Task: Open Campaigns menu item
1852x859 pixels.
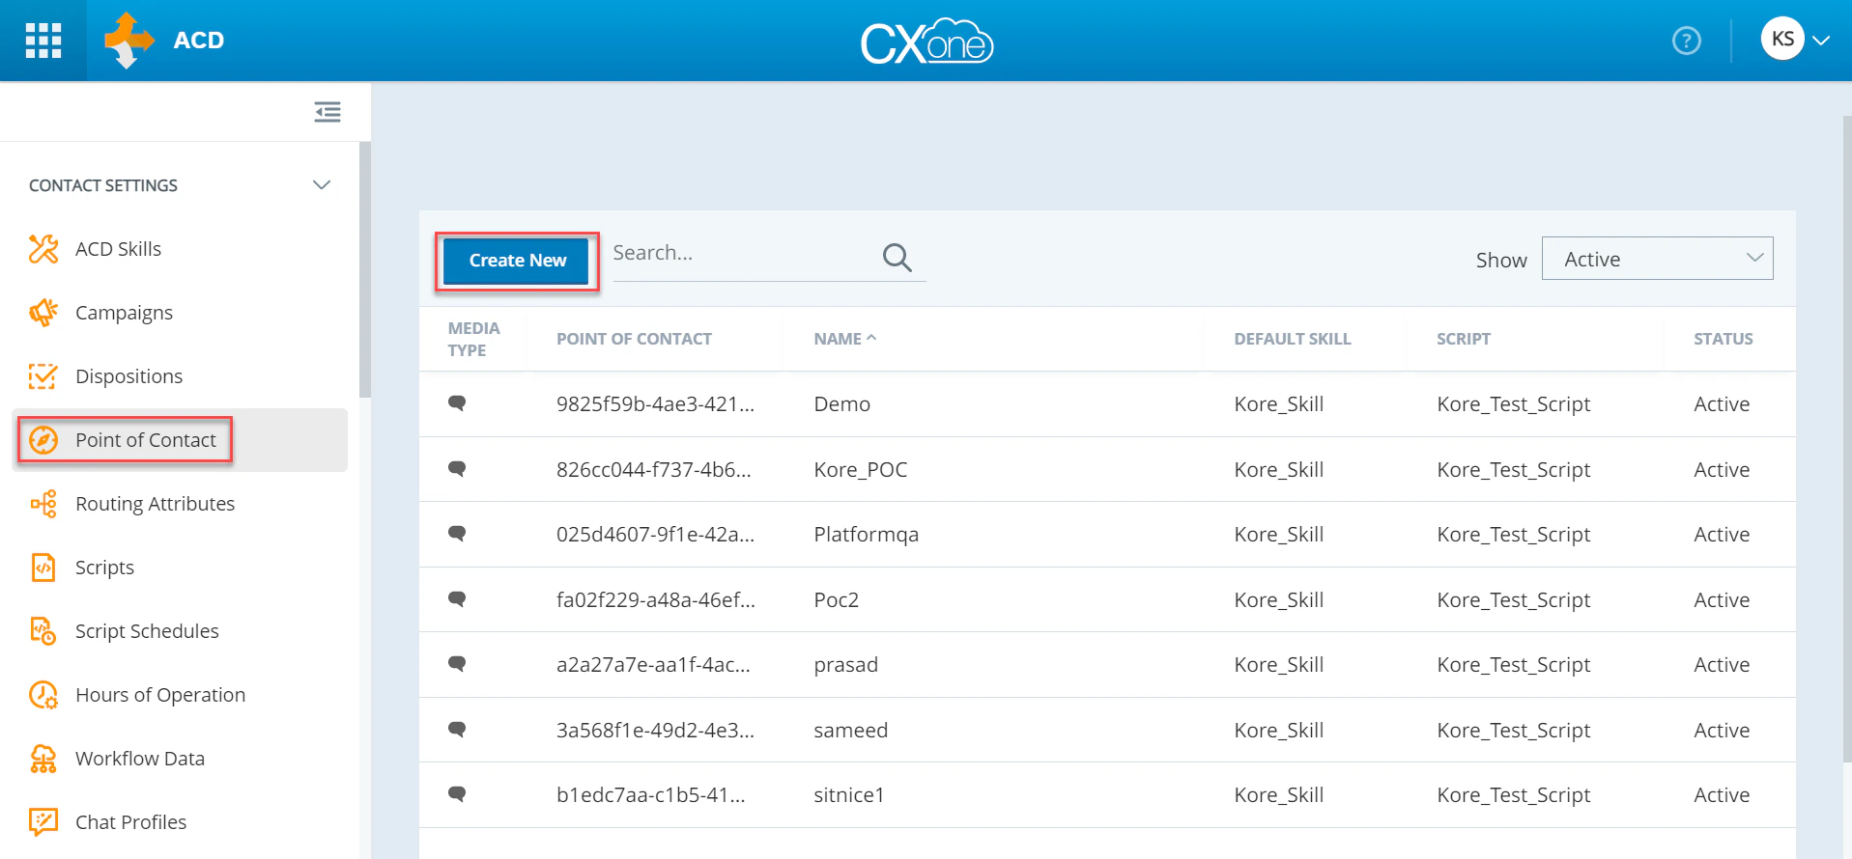Action: pyautogui.click(x=180, y=313)
